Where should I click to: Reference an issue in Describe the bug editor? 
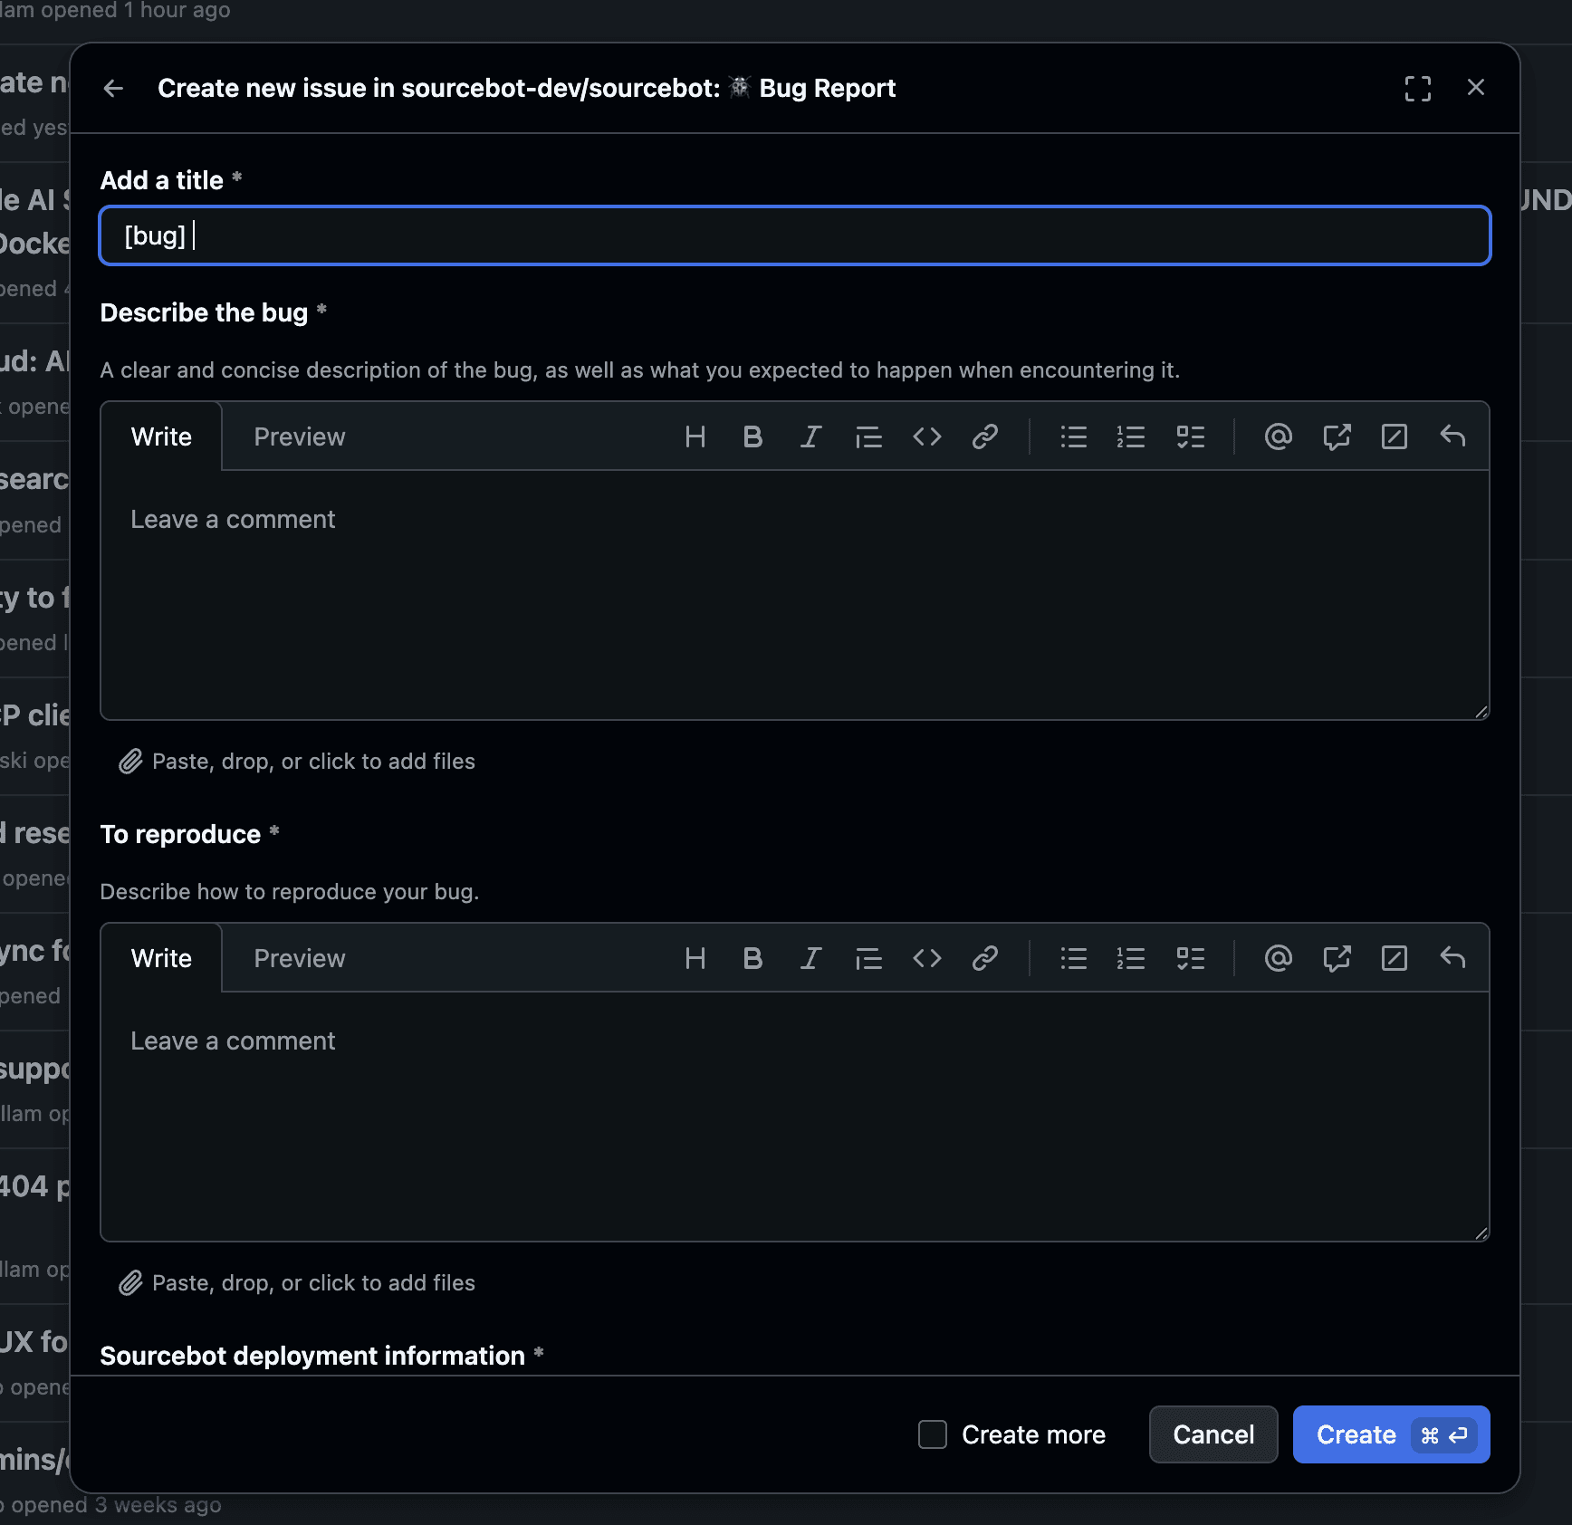point(1337,436)
